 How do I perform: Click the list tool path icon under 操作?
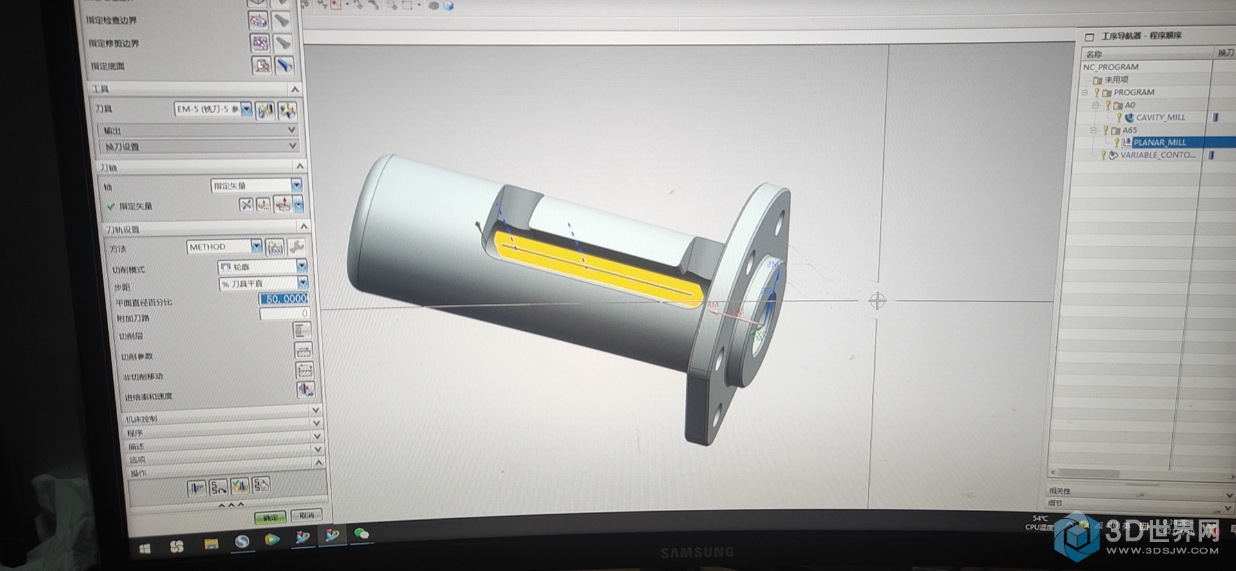point(261,485)
